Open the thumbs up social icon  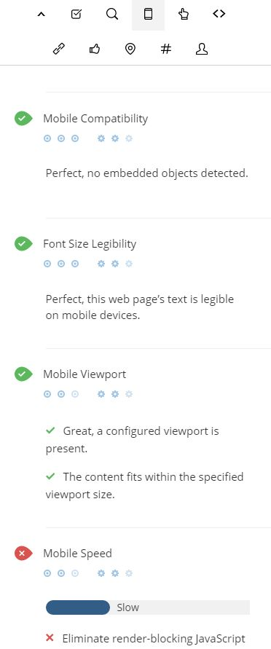(94, 50)
